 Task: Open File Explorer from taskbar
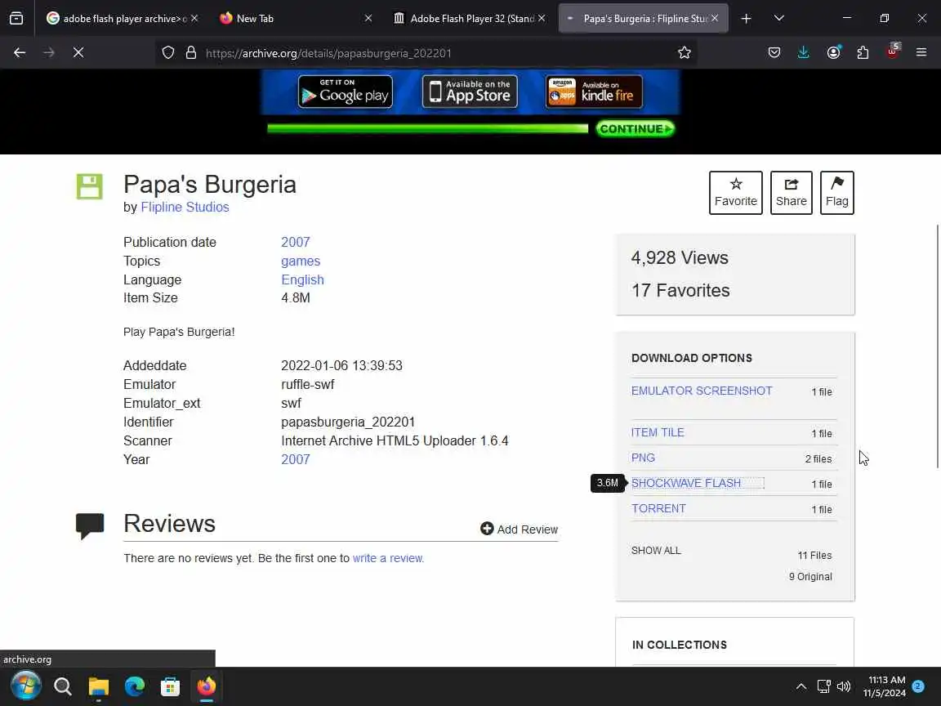[98, 686]
